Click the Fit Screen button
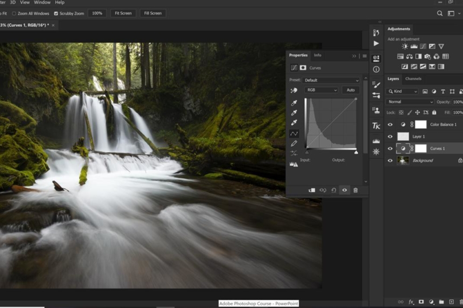The width and height of the screenshot is (463, 308). coord(123,13)
